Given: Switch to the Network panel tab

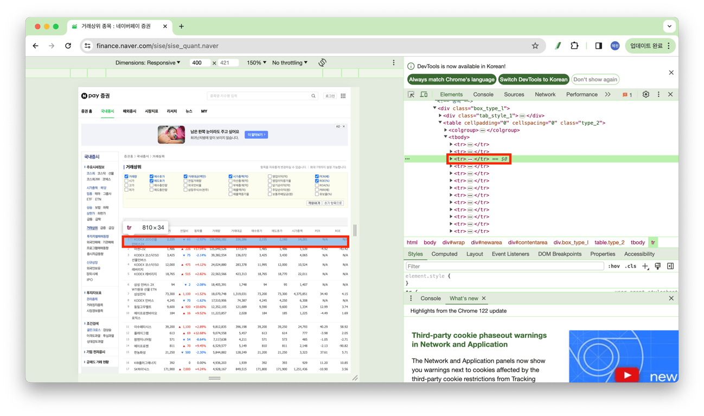Looking at the screenshot, I should coord(545,95).
